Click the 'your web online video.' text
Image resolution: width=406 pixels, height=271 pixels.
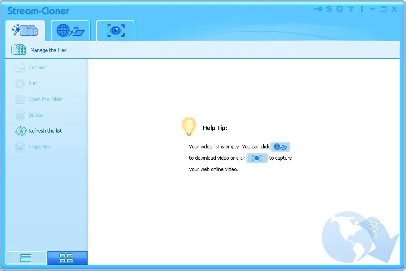[x=213, y=169]
